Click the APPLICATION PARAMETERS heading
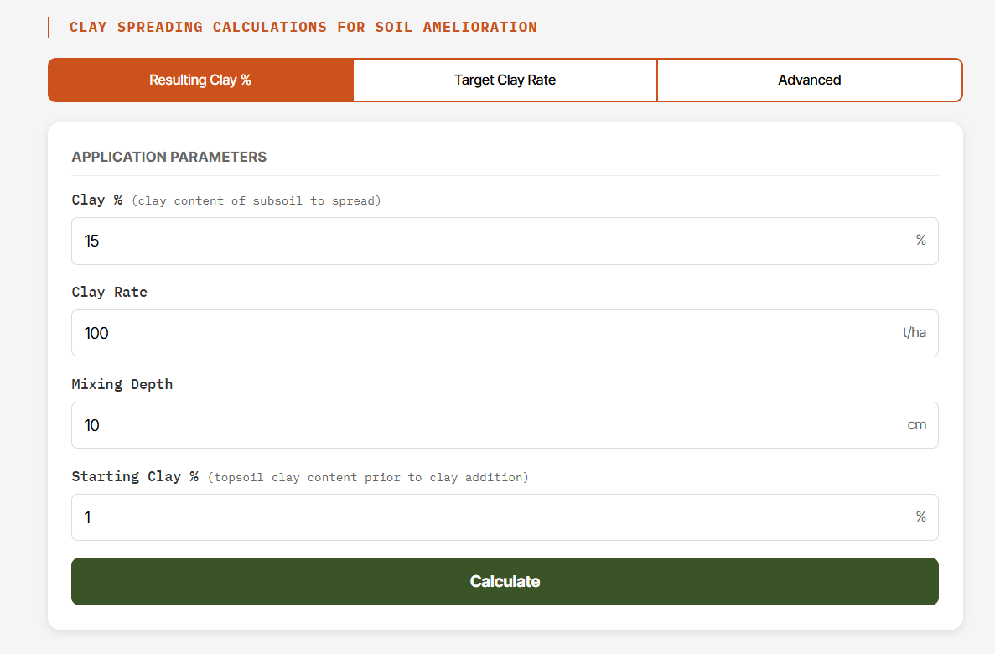 (x=168, y=157)
